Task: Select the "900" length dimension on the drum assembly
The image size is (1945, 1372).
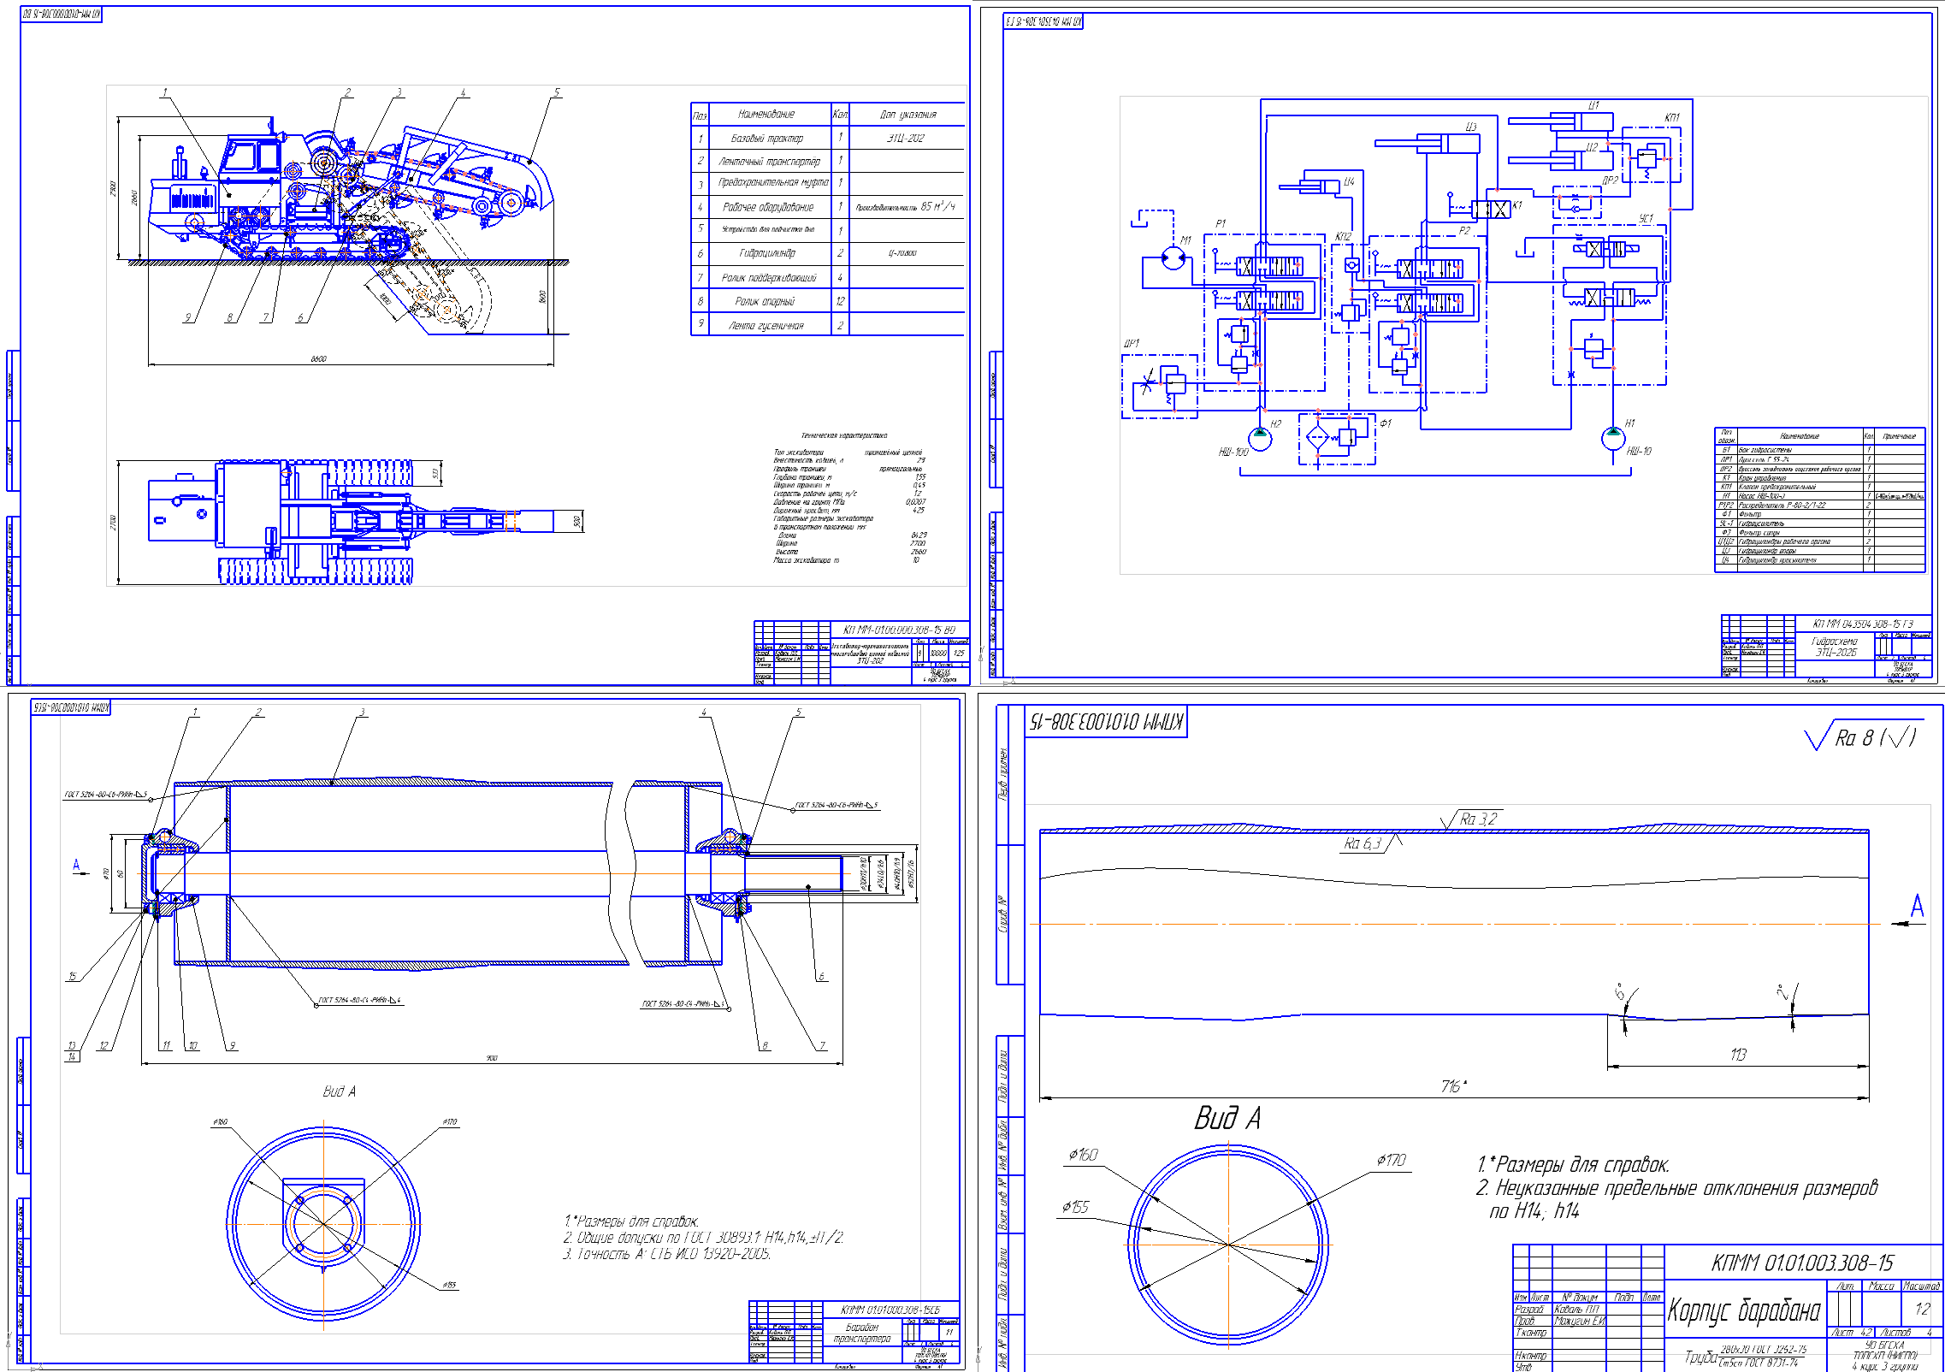Action: 492,1058
